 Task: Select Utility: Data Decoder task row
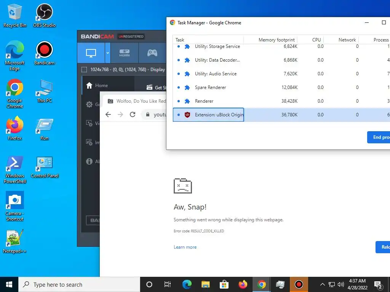pyautogui.click(x=281, y=60)
